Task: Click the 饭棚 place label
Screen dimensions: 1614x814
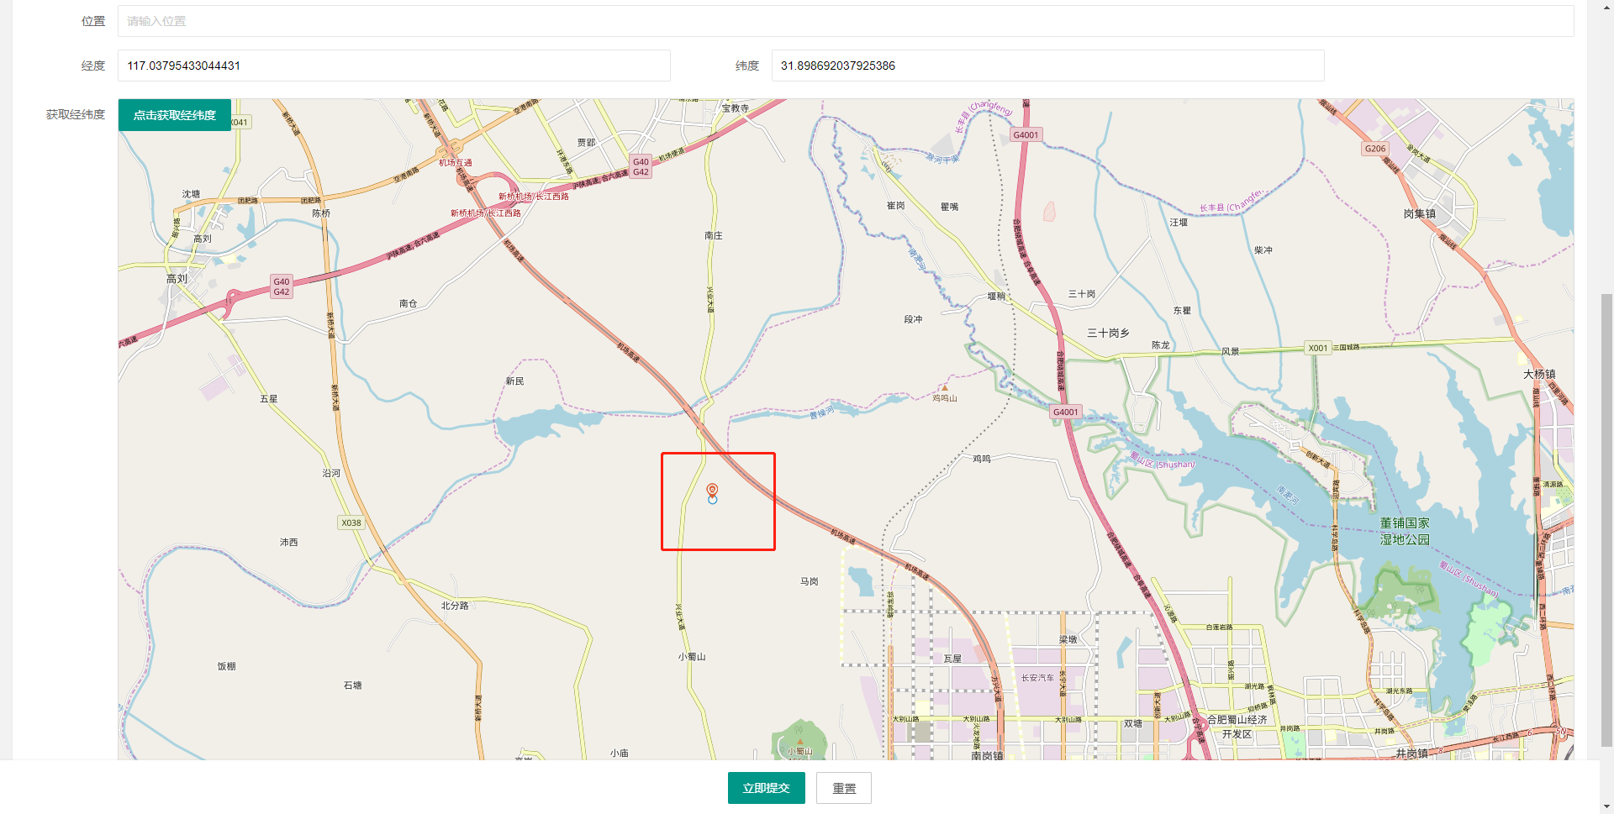Action: (x=227, y=666)
